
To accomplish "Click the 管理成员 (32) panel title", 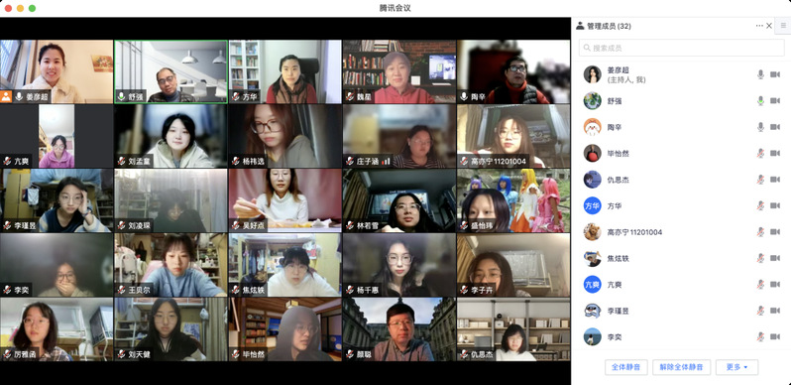I will pyautogui.click(x=604, y=26).
